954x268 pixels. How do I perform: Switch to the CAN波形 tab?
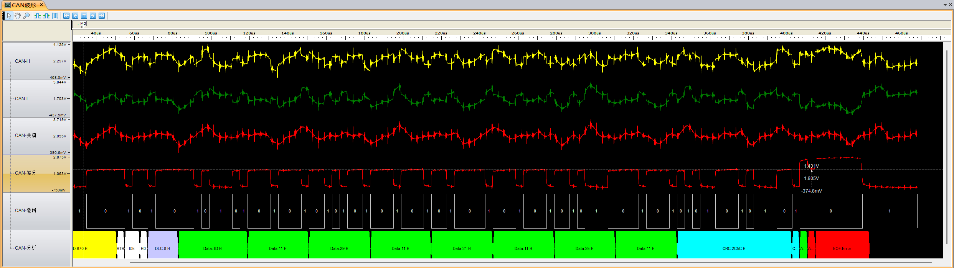[24, 5]
